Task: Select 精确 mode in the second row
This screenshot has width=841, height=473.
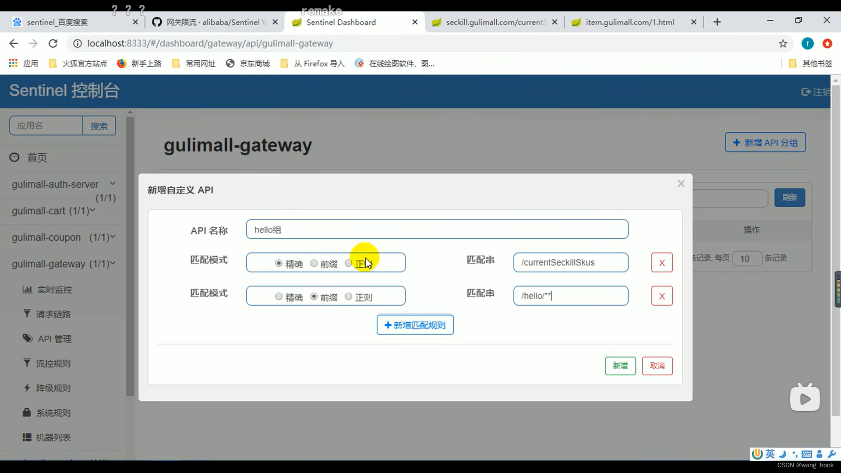Action: point(279,297)
